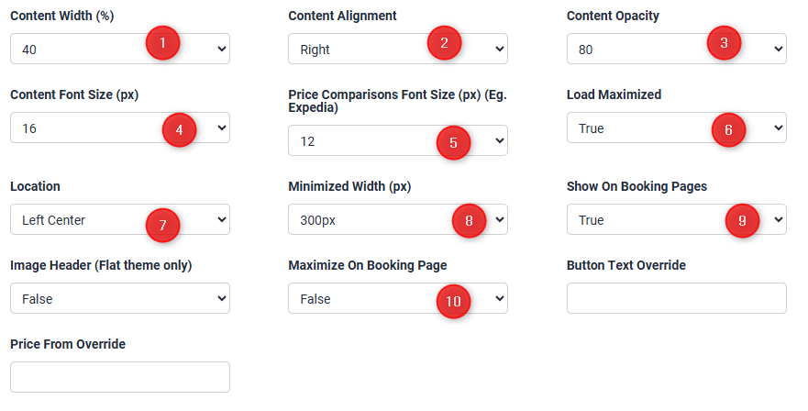
Task: Click the red marker numbered 5
Action: [x=453, y=142]
